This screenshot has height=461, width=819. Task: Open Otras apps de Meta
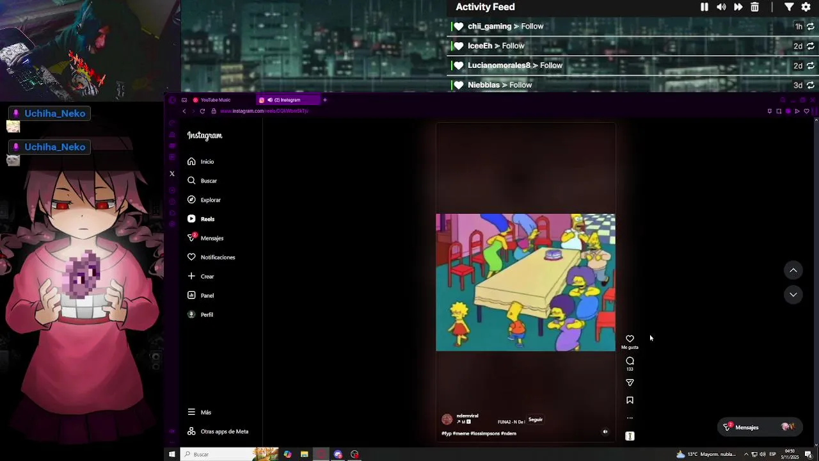tap(218, 432)
